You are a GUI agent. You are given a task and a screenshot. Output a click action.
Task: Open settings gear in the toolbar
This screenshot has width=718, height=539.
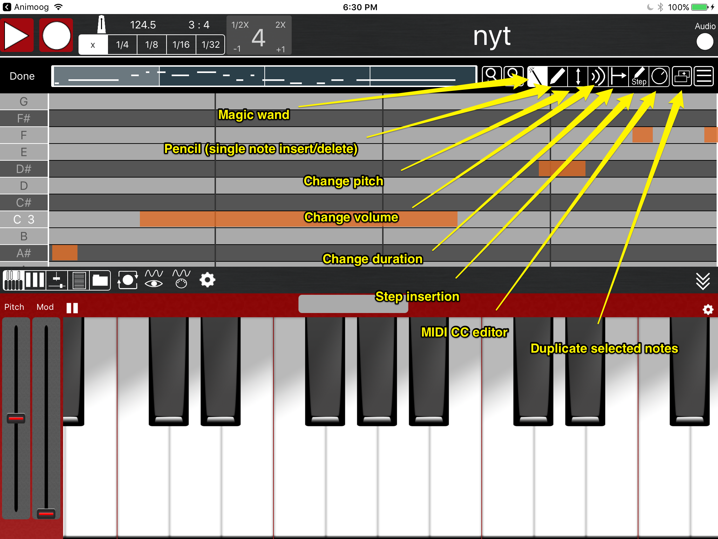(x=208, y=280)
